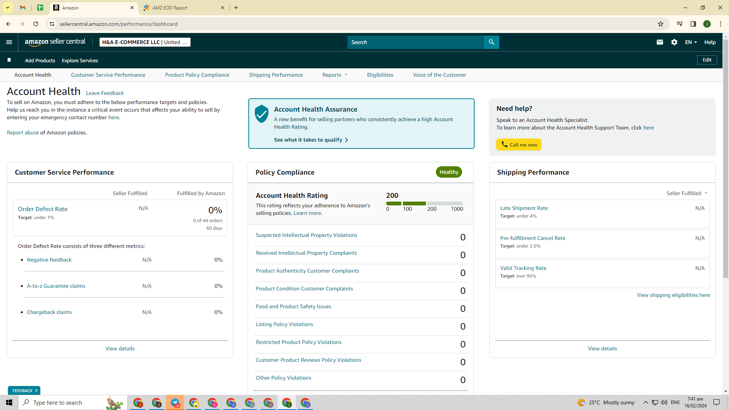This screenshot has width=729, height=410.
Task: Open Voice of the Customer tab
Action: tap(440, 75)
